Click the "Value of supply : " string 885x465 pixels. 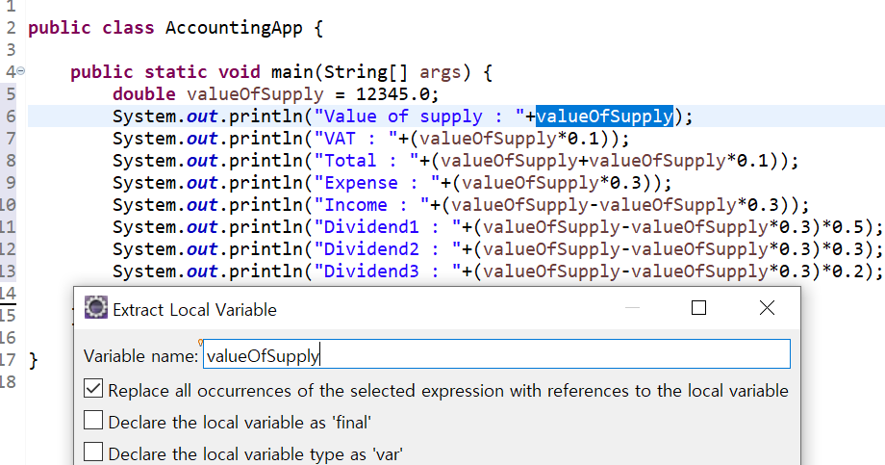pyautogui.click(x=420, y=116)
